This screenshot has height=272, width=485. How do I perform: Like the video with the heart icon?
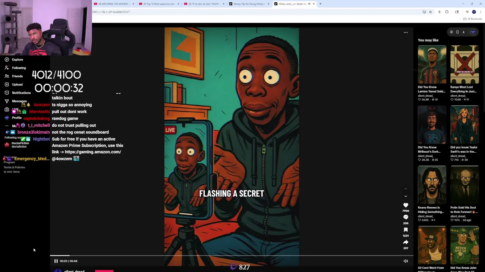point(405,205)
